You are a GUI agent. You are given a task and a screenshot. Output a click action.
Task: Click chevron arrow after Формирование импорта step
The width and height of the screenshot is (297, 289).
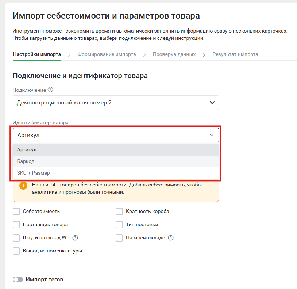point(144,55)
